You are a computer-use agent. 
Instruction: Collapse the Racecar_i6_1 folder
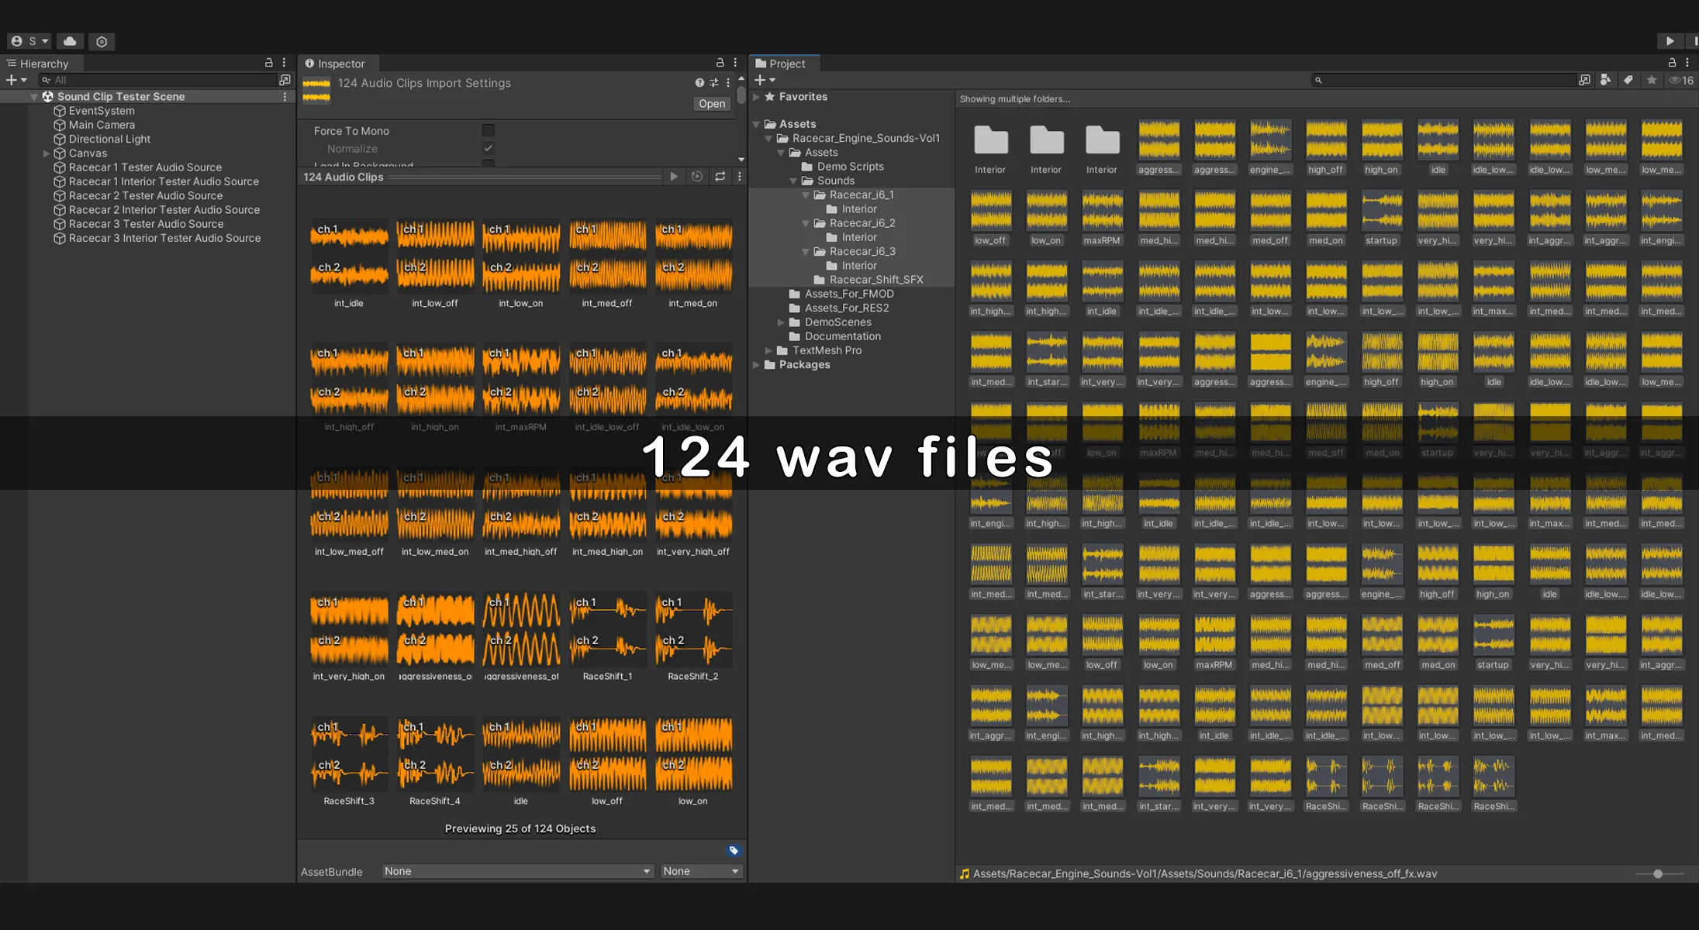(x=806, y=195)
